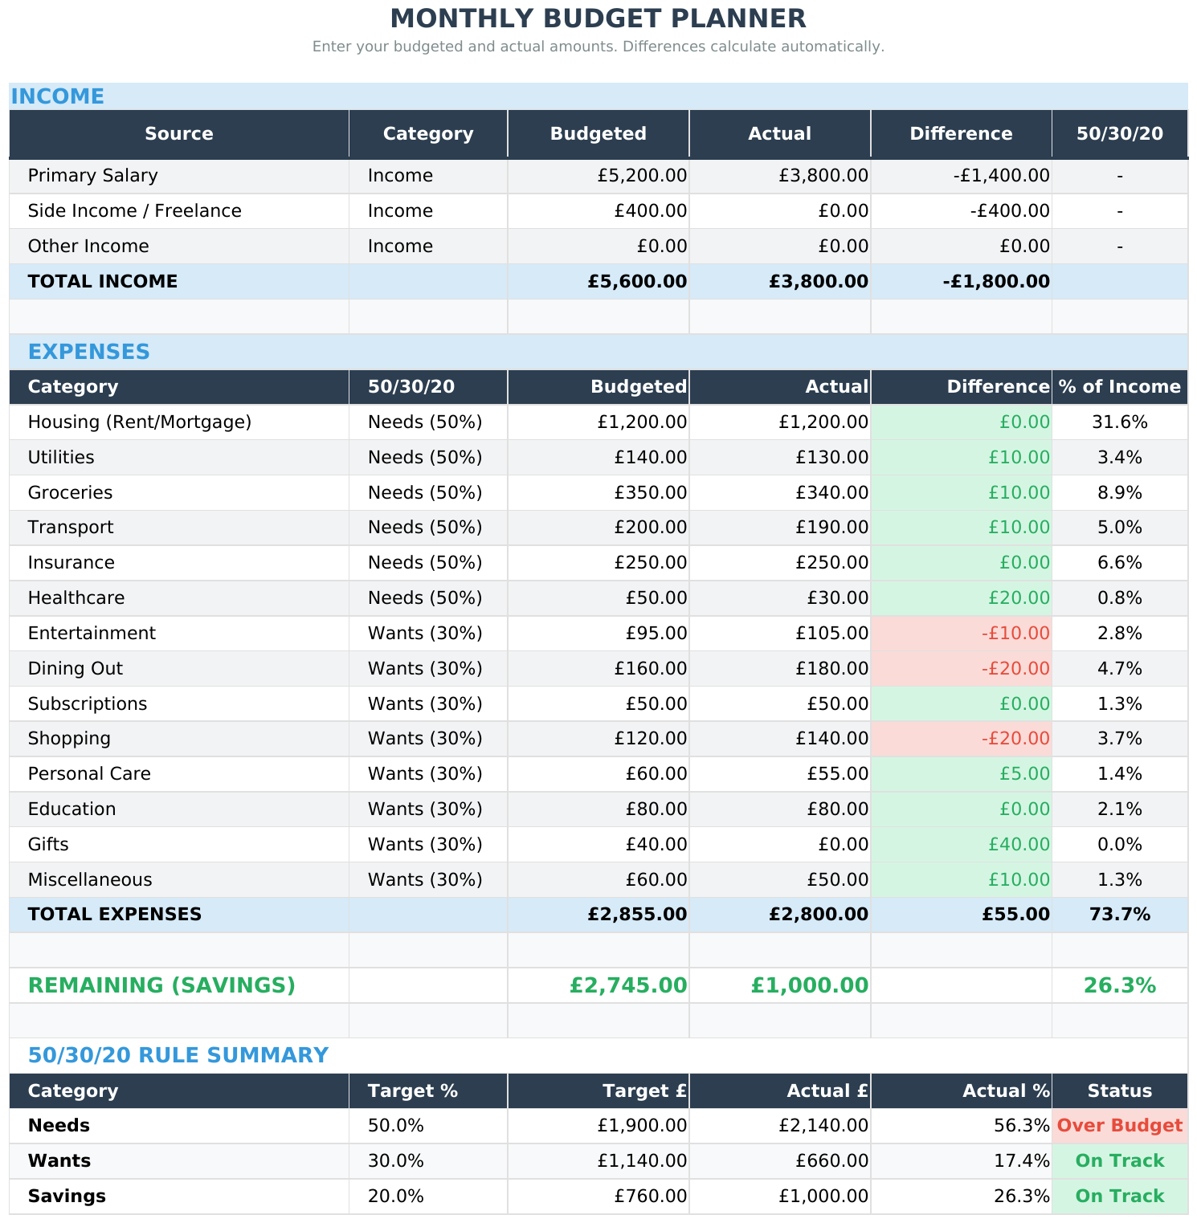Select Shopping actual £140.00 cell

coord(780,739)
